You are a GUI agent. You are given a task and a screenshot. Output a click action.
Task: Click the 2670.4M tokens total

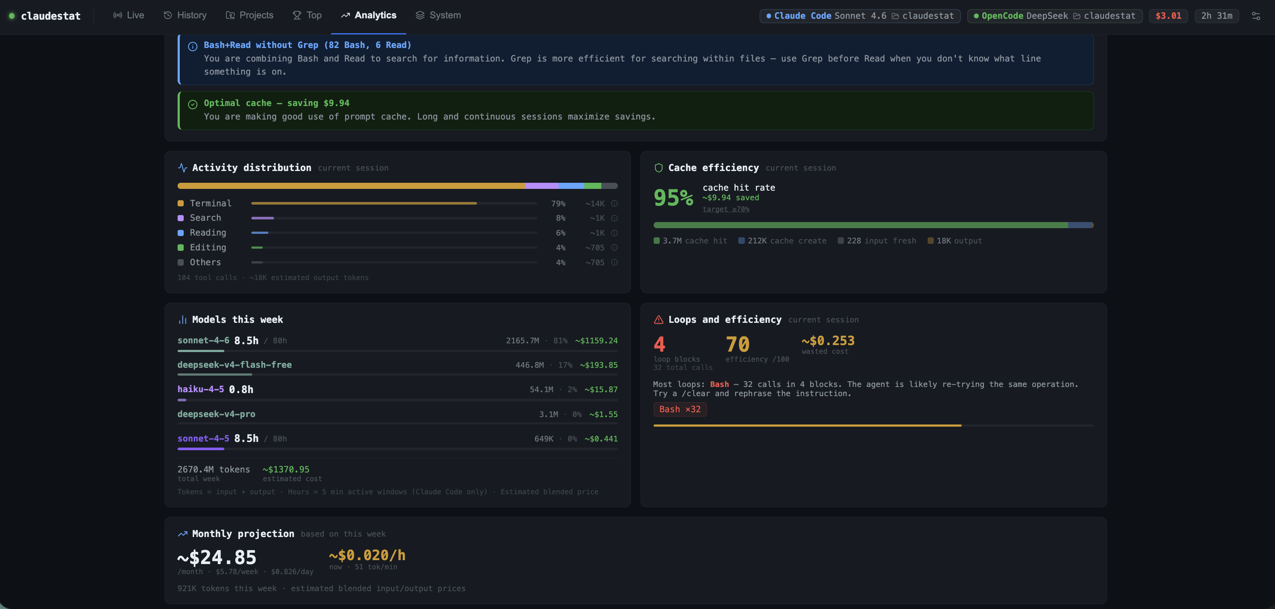pos(214,469)
